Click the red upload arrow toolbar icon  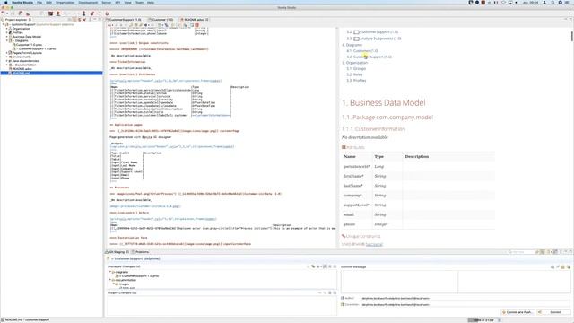pyautogui.click(x=57, y=13)
